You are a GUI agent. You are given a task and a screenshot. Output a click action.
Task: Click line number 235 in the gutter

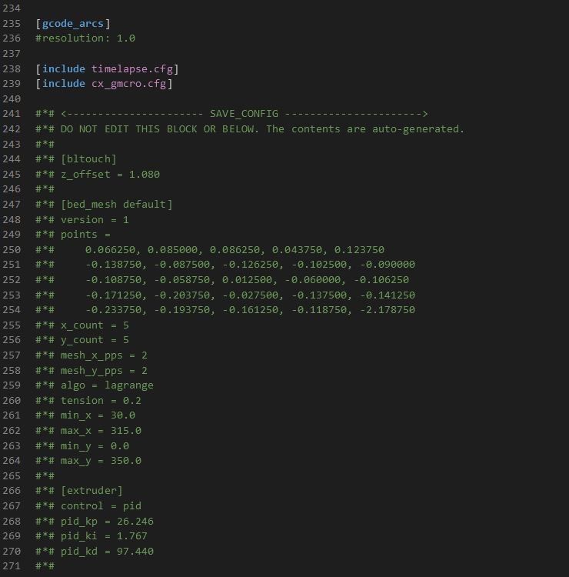coord(12,24)
